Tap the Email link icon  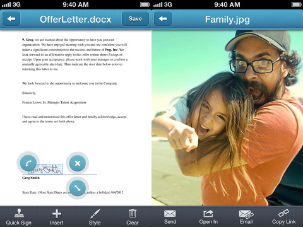pyautogui.click(x=246, y=214)
